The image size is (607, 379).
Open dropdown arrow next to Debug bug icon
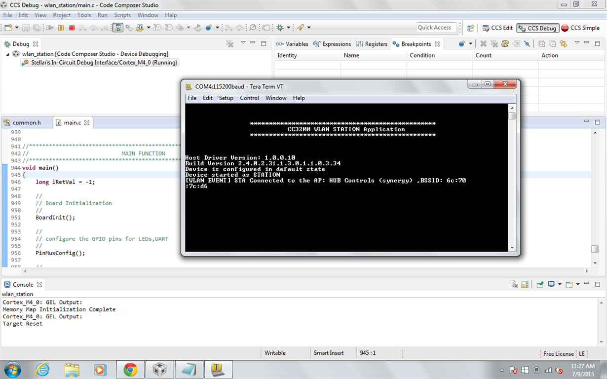click(288, 28)
